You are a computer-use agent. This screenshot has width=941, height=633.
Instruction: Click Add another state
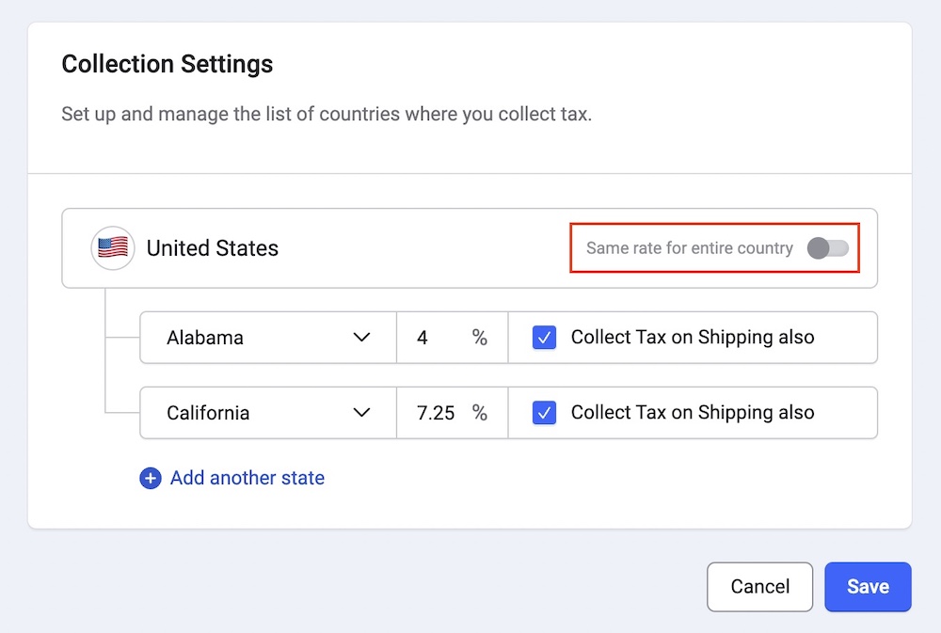(247, 478)
